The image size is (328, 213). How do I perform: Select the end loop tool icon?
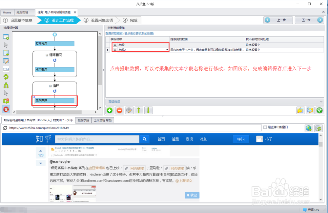[x=6, y=101]
